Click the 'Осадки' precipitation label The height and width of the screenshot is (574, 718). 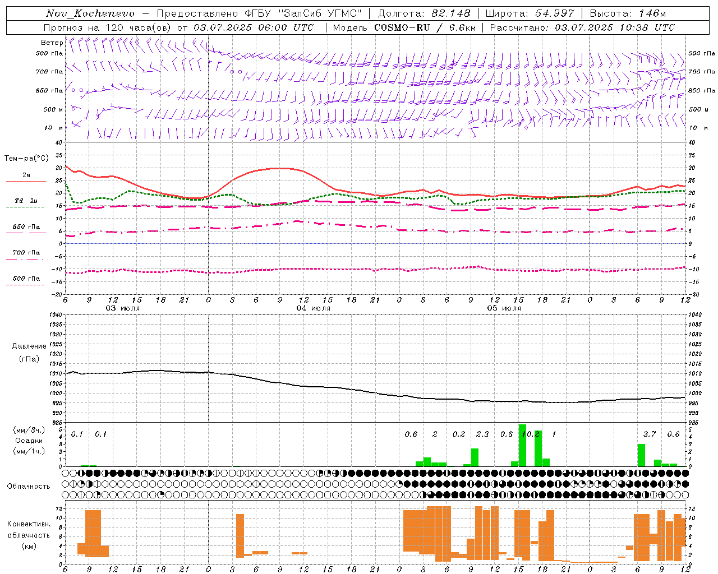pos(28,441)
